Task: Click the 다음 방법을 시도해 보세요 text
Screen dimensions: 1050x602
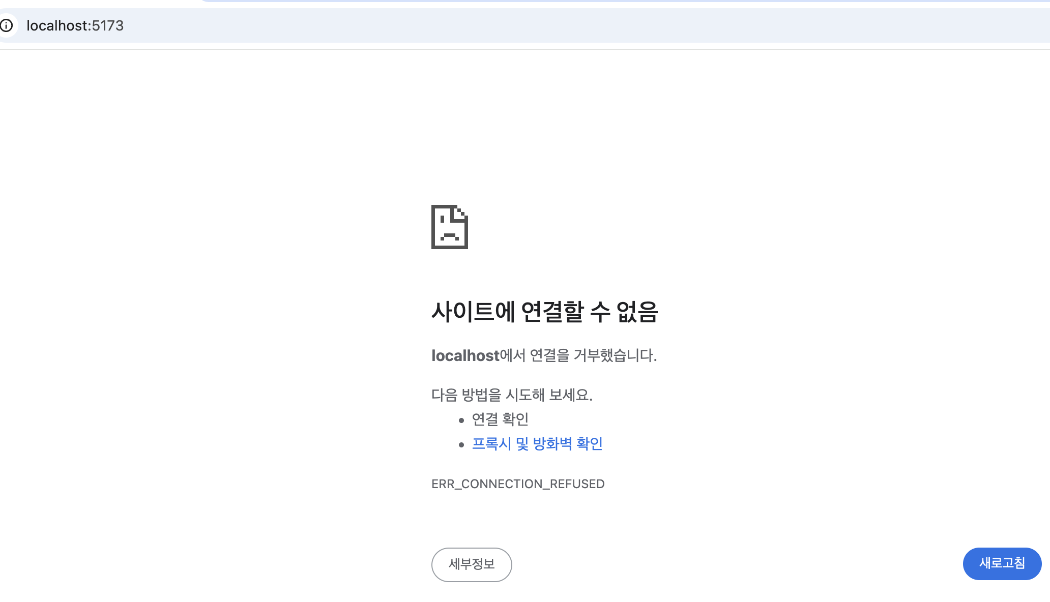Action: click(x=511, y=395)
